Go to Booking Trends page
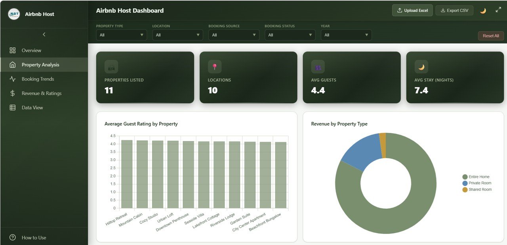 [38, 79]
